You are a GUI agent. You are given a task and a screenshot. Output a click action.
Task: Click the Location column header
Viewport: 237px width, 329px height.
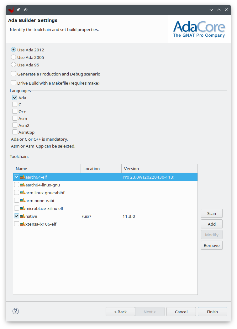pyautogui.click(x=101, y=169)
